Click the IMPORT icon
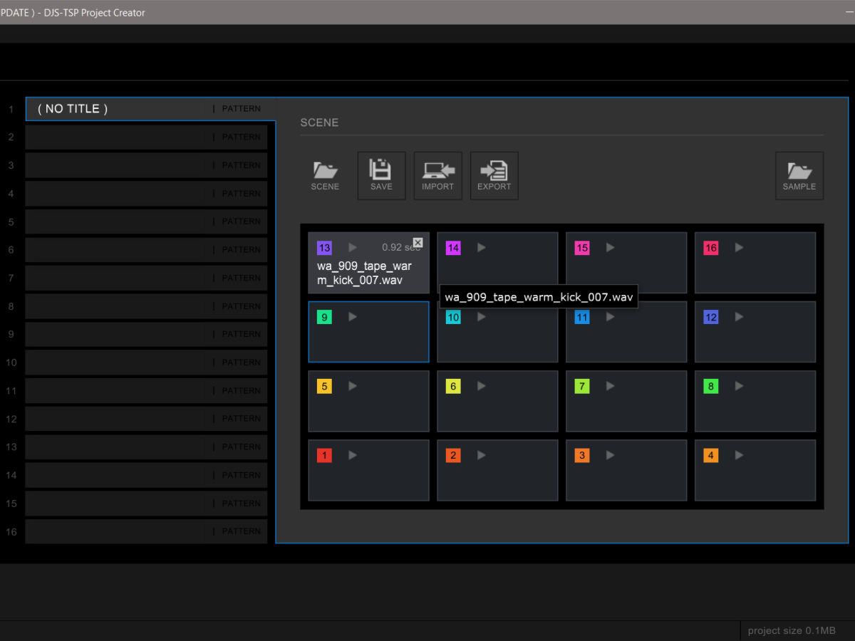The width and height of the screenshot is (855, 641). coord(437,175)
